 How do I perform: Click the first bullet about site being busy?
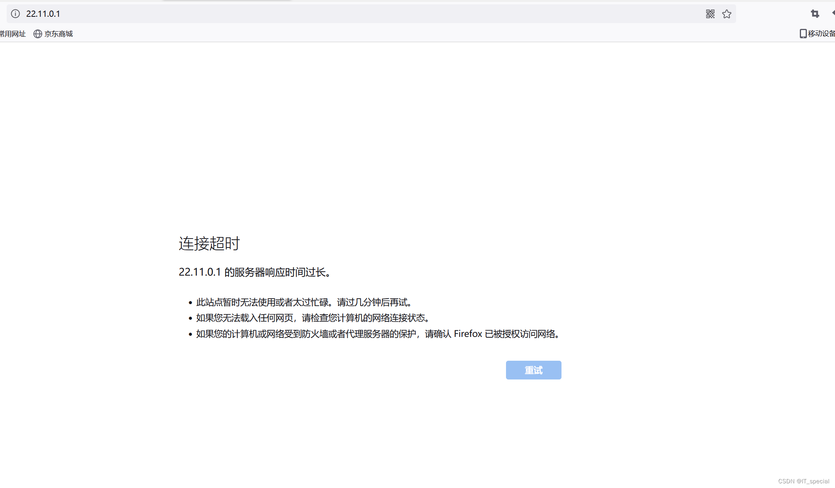pos(304,302)
